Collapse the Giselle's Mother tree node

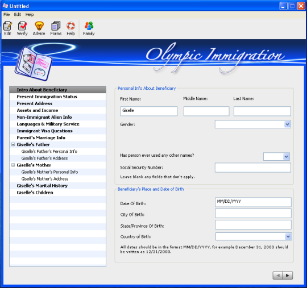pyautogui.click(x=13, y=165)
